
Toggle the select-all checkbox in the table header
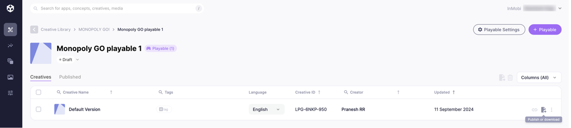(39, 92)
